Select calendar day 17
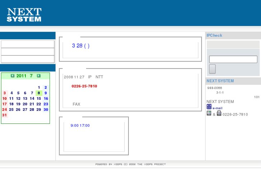 pyautogui.click(x=5, y=104)
